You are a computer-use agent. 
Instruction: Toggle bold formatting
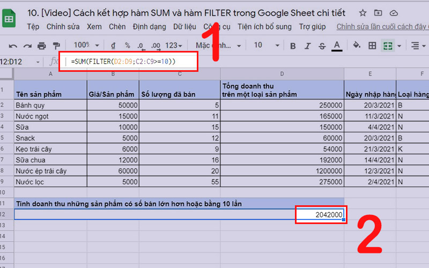click(x=293, y=46)
